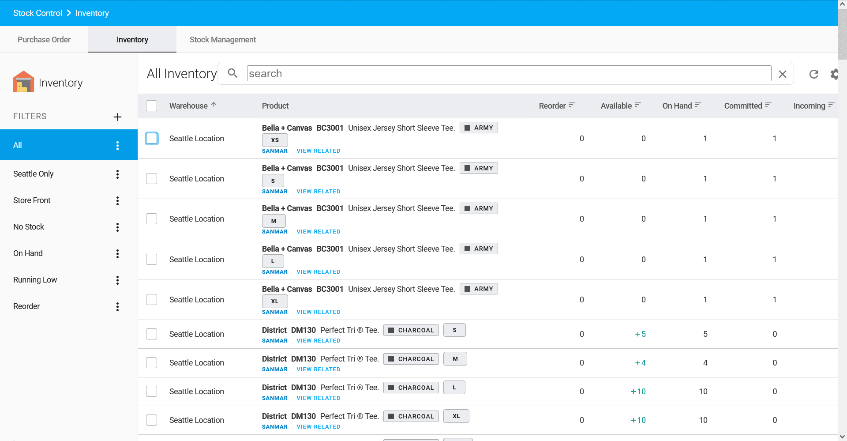Open three-dot menu for No Stock filter

[117, 227]
